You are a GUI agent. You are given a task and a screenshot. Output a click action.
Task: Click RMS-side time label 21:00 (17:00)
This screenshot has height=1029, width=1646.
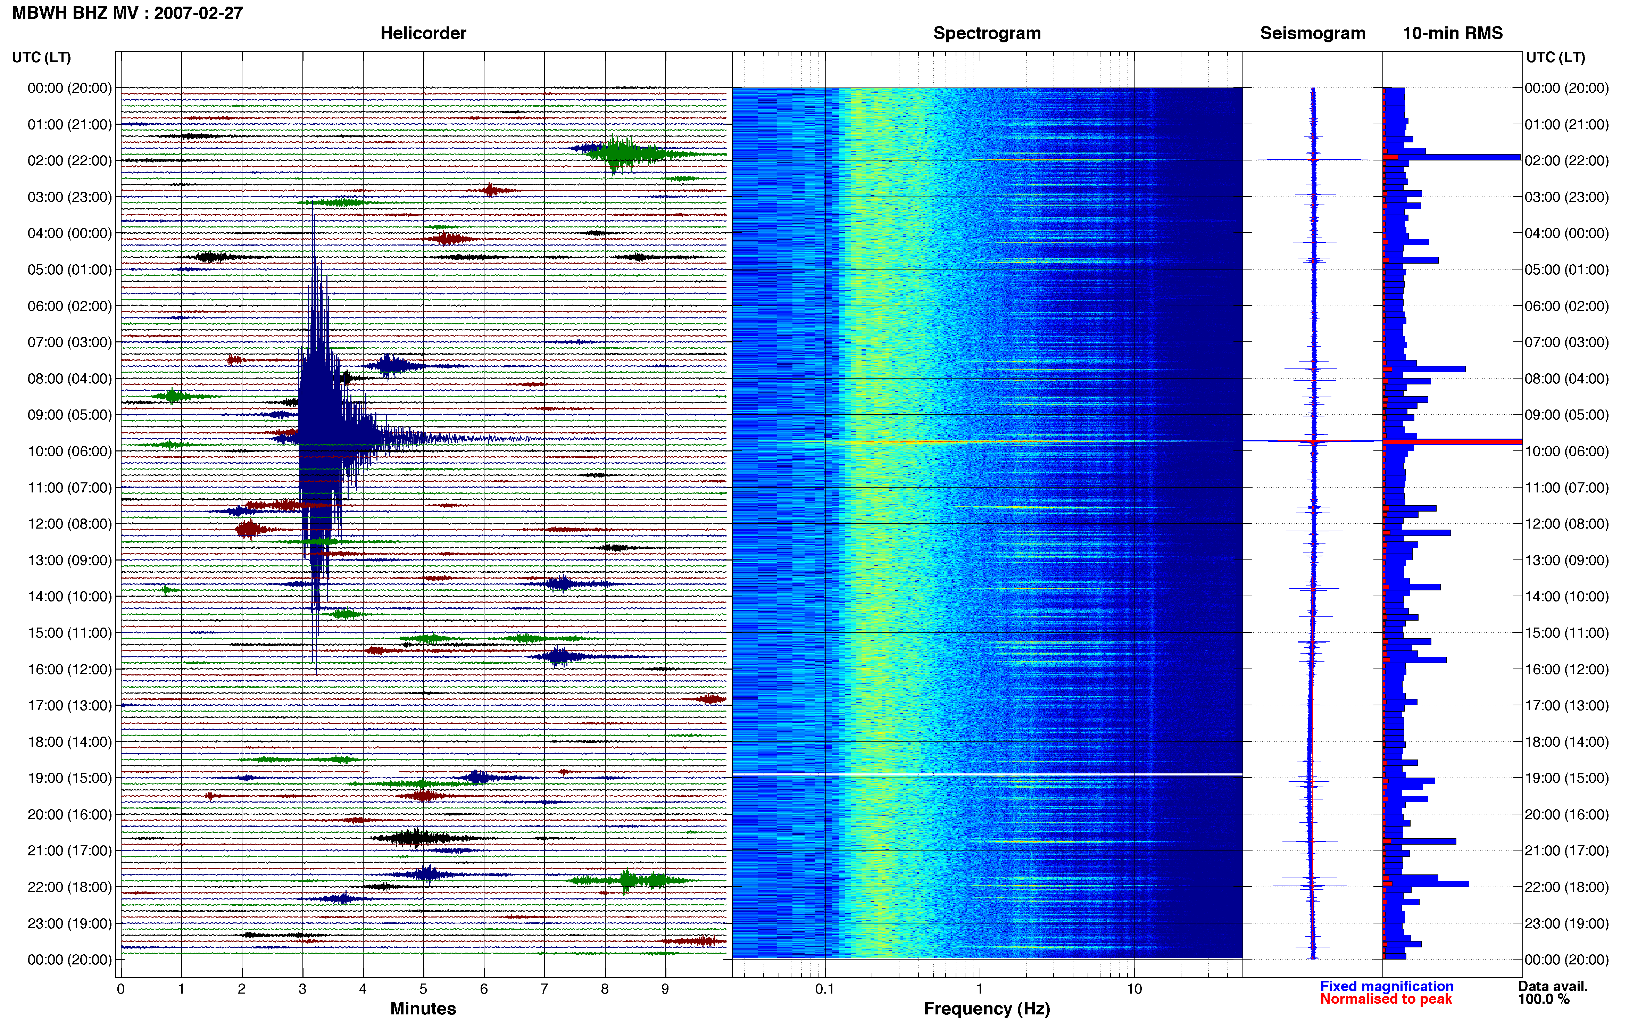(x=1567, y=851)
